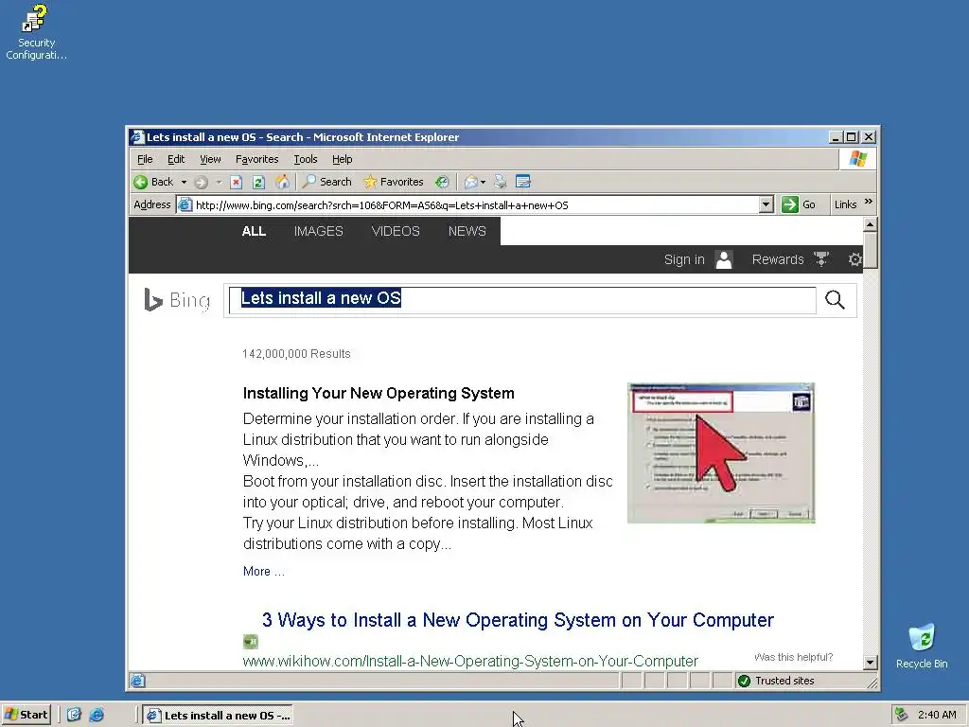This screenshot has height=727, width=969.
Task: Open the Favorites menu
Action: 257,159
